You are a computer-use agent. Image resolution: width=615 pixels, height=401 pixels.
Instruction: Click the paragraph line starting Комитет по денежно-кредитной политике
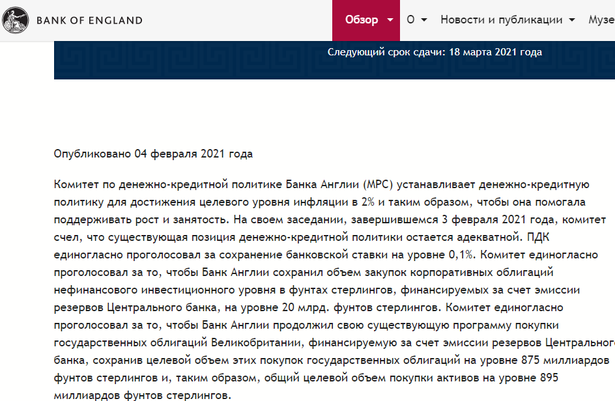322,184
